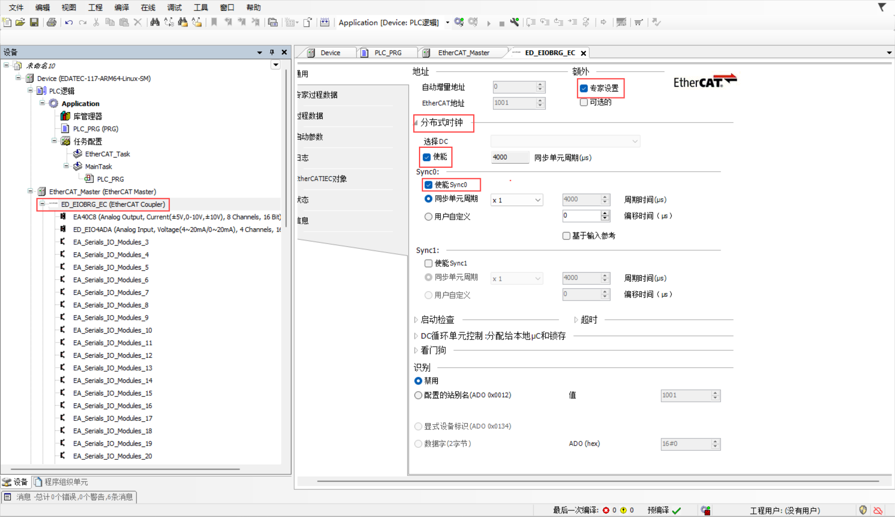895x517 pixels.
Task: Stop the application with the square icon
Action: pyautogui.click(x=502, y=24)
